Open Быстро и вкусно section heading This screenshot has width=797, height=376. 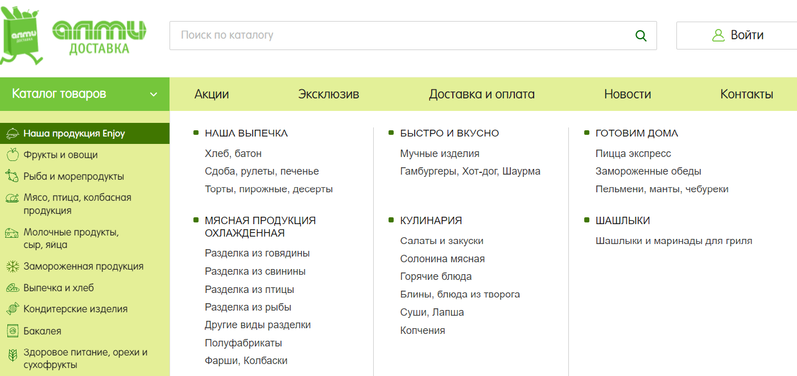point(449,133)
